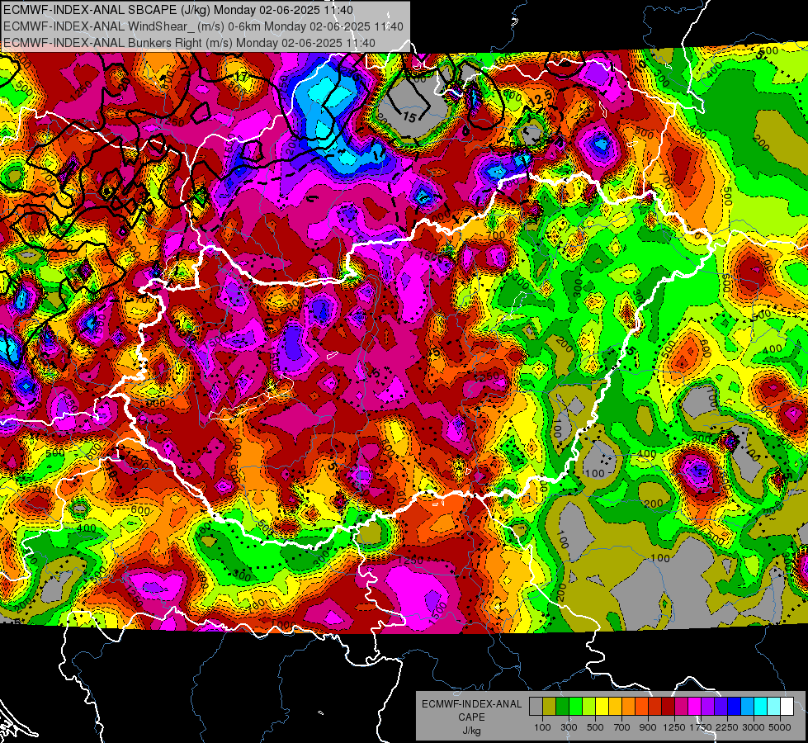Viewport: 808px width, 743px height.
Task: Click the pure yellow swatch in the legend
Action: pos(602,707)
